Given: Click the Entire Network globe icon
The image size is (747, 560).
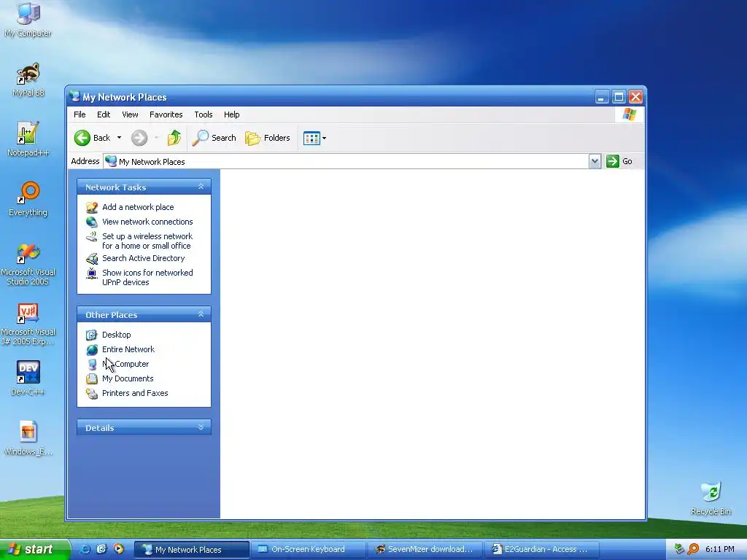Looking at the screenshot, I should pyautogui.click(x=91, y=349).
